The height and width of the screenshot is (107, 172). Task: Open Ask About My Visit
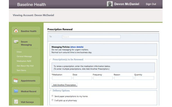25,66
